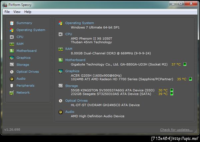Click the ACER G205H monitor line
This screenshot has height=142, width=200.
(96, 76)
